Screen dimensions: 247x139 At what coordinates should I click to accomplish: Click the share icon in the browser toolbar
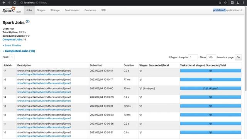(220, 3)
